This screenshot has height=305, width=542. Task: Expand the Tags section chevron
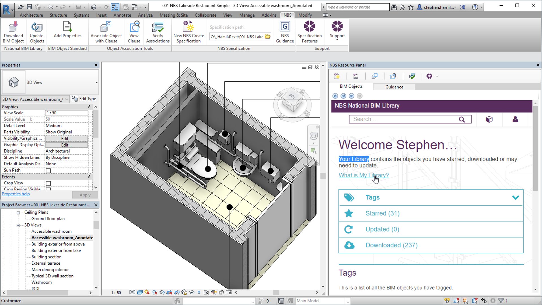pos(515,197)
